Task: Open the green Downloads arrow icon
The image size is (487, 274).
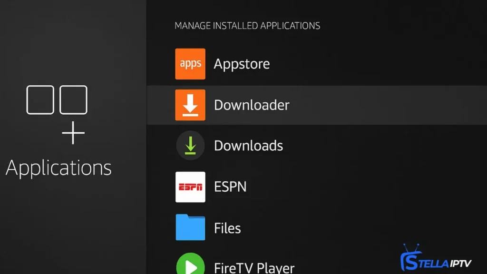Action: (190, 146)
